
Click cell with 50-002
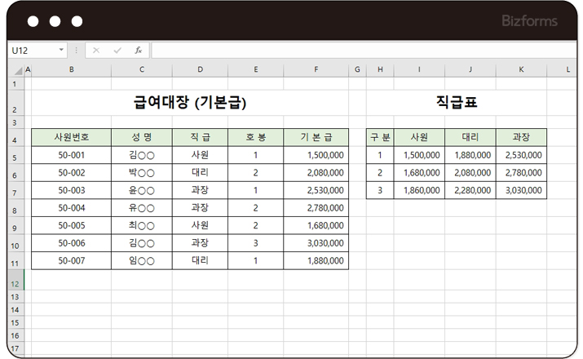(72, 173)
